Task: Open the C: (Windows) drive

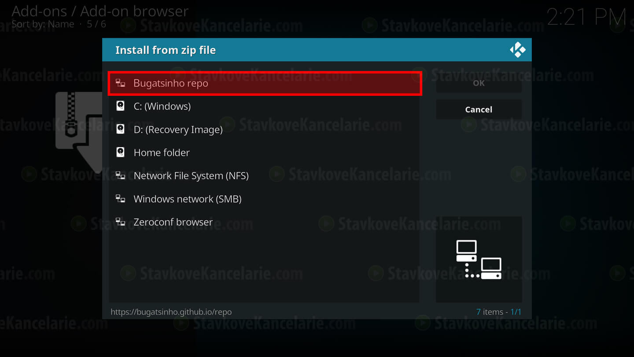Action: [265, 106]
